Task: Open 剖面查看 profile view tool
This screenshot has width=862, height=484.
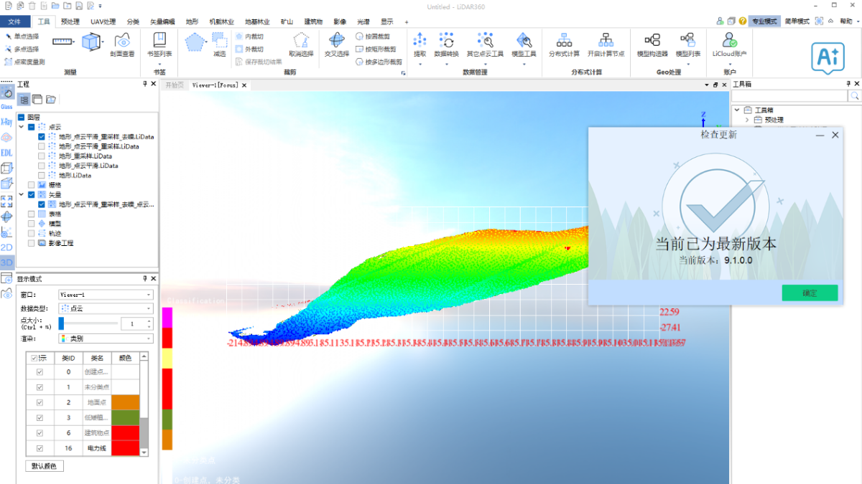Action: click(x=122, y=44)
